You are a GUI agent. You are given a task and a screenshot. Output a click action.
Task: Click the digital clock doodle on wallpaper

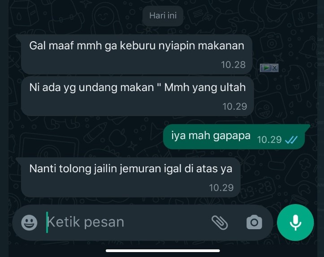click(257, 189)
